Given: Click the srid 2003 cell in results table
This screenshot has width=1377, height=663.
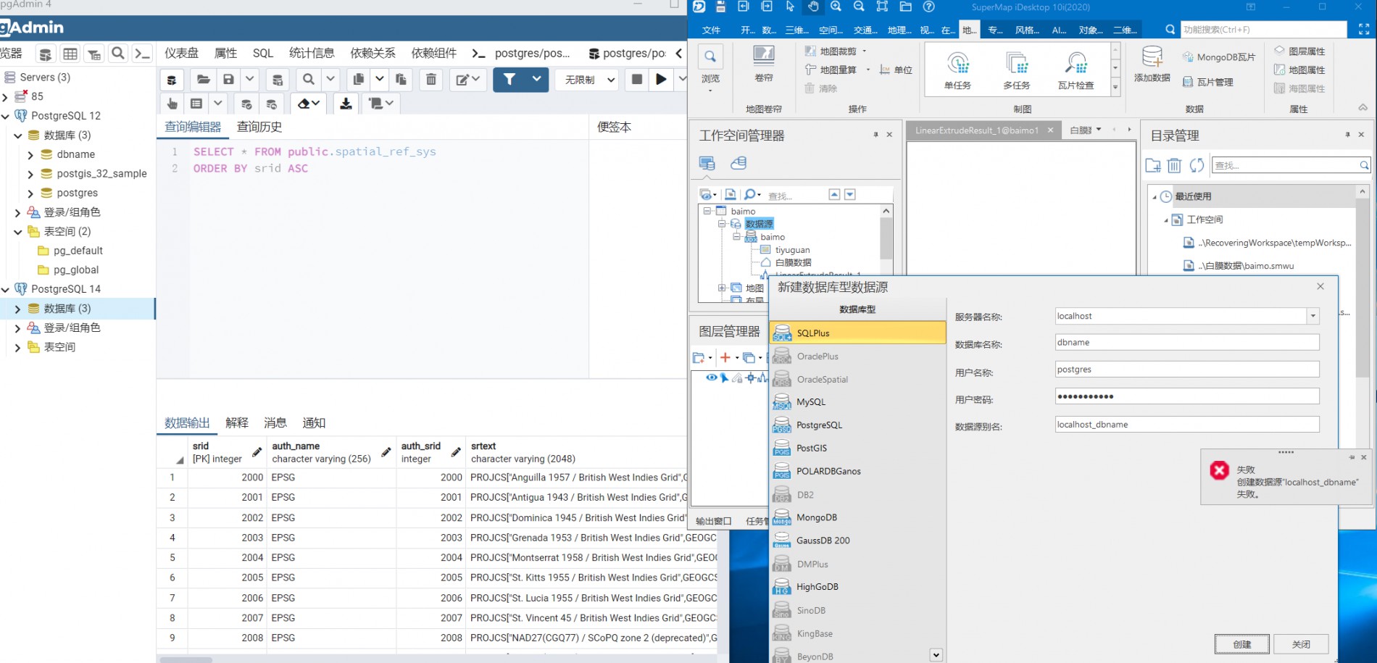Looking at the screenshot, I should tap(228, 538).
